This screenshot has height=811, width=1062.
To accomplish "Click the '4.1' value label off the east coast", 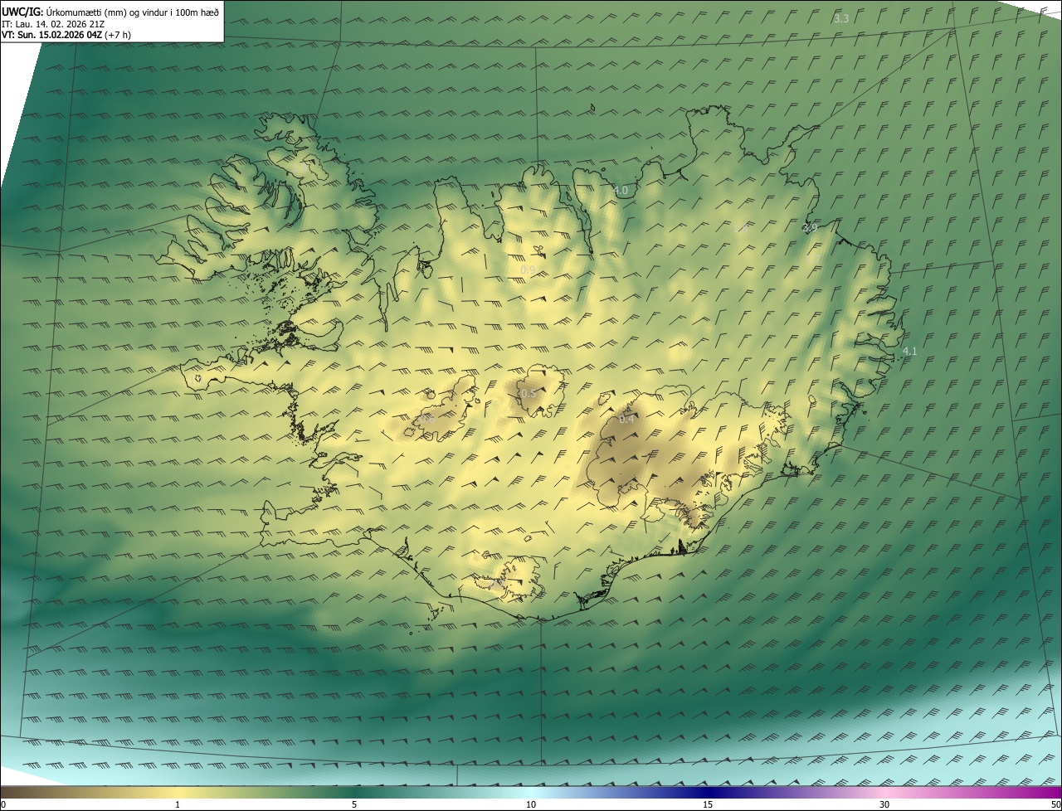I will (x=909, y=351).
